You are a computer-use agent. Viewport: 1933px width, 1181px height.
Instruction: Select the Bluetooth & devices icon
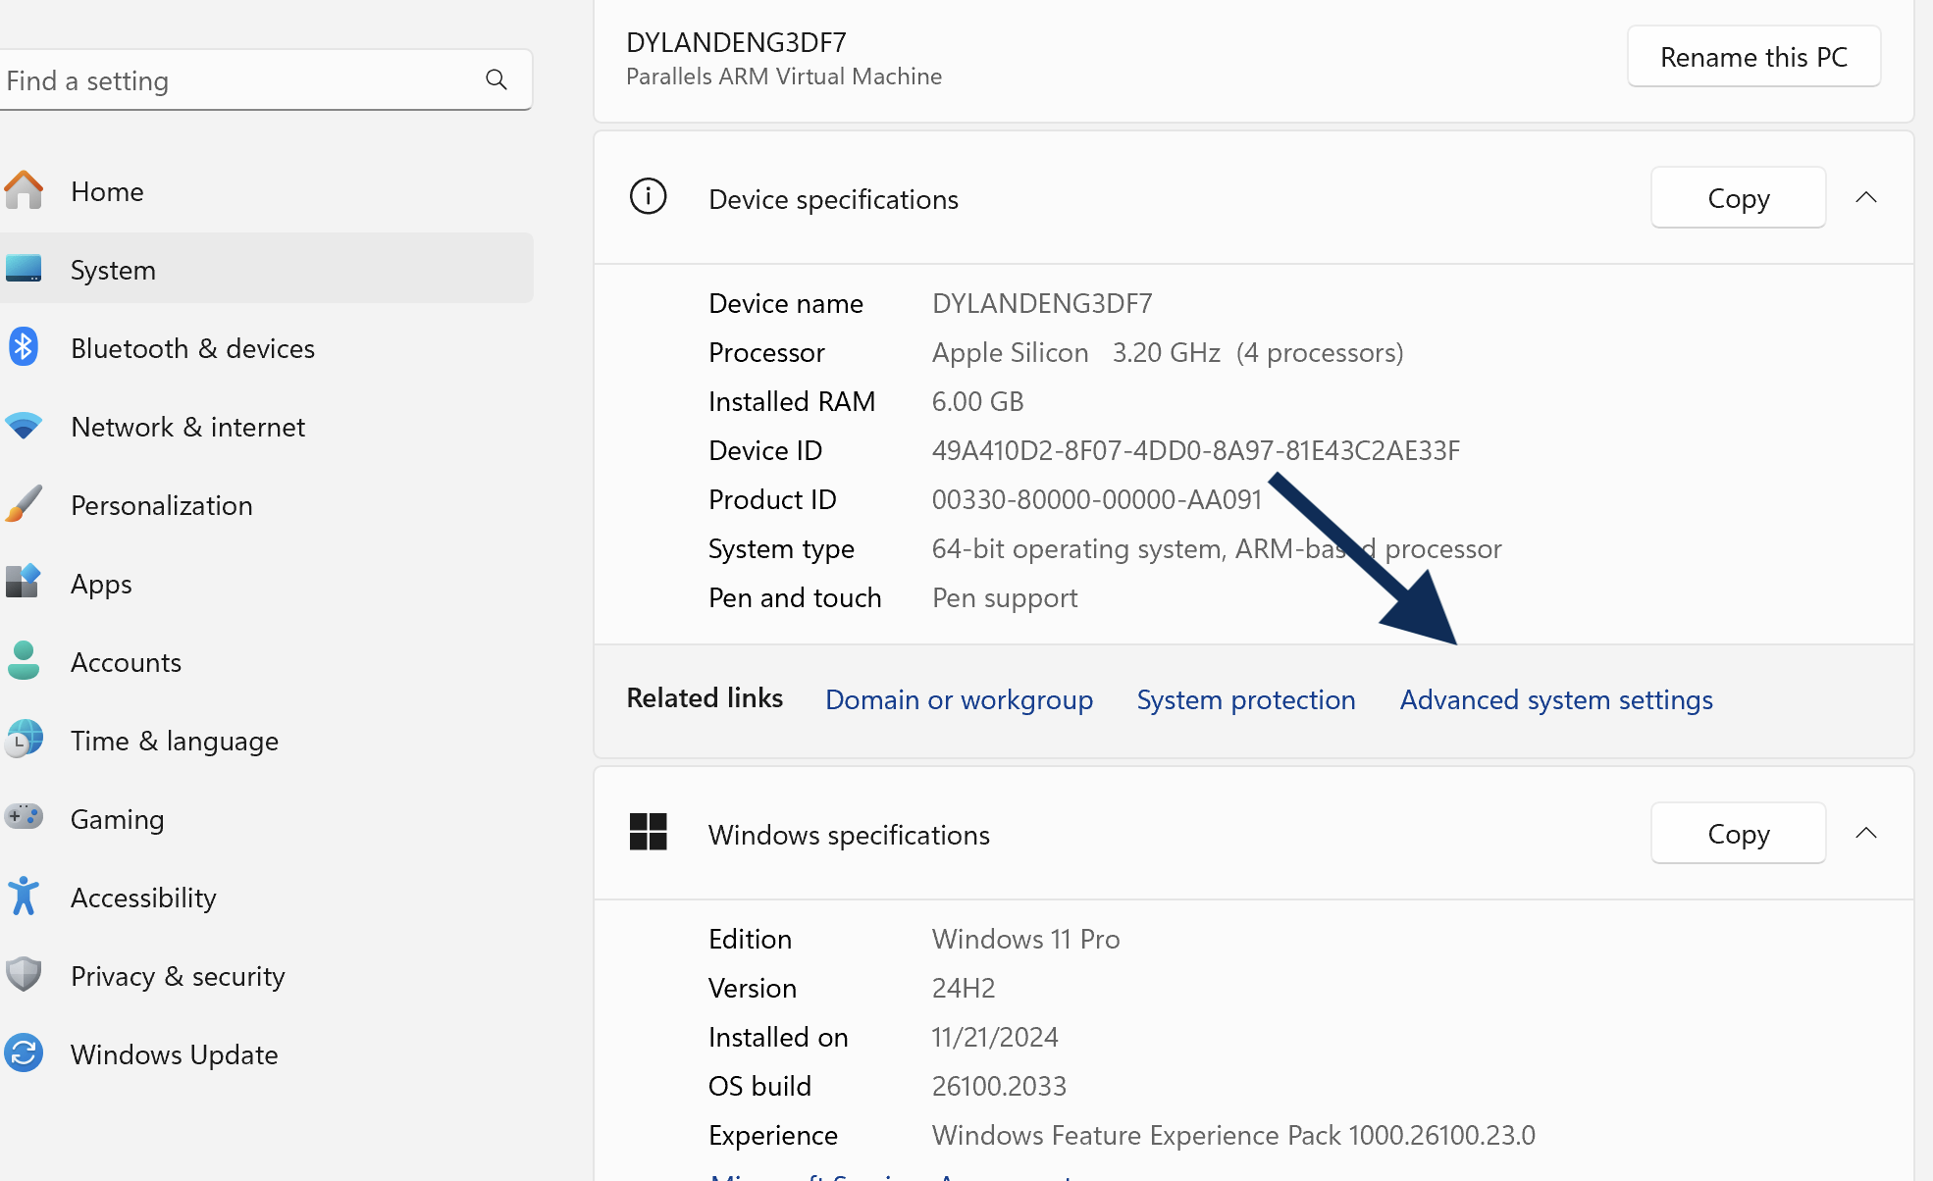24,347
